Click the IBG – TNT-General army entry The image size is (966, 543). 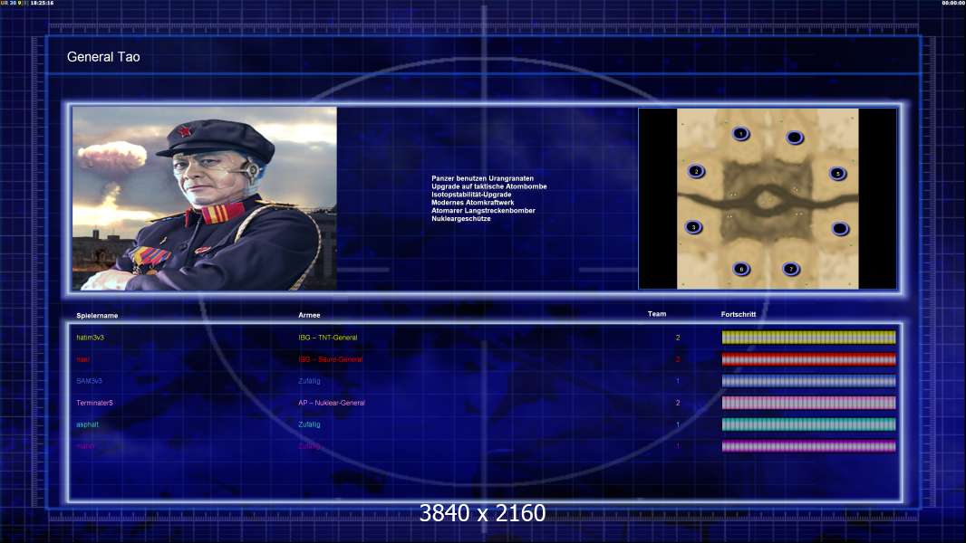click(328, 338)
